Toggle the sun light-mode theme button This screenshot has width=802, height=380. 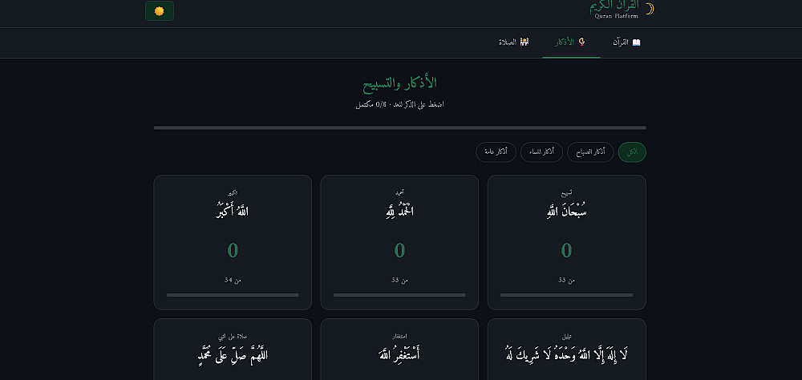159,10
